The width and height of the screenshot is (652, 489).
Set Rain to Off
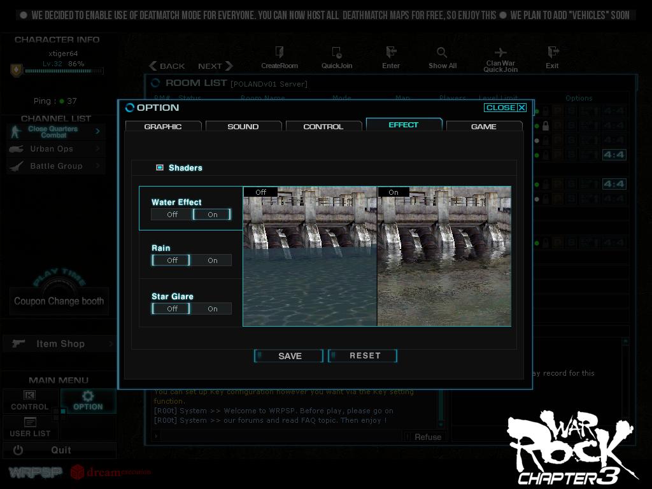click(x=171, y=260)
